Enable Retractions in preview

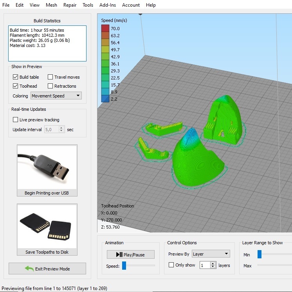50,86
